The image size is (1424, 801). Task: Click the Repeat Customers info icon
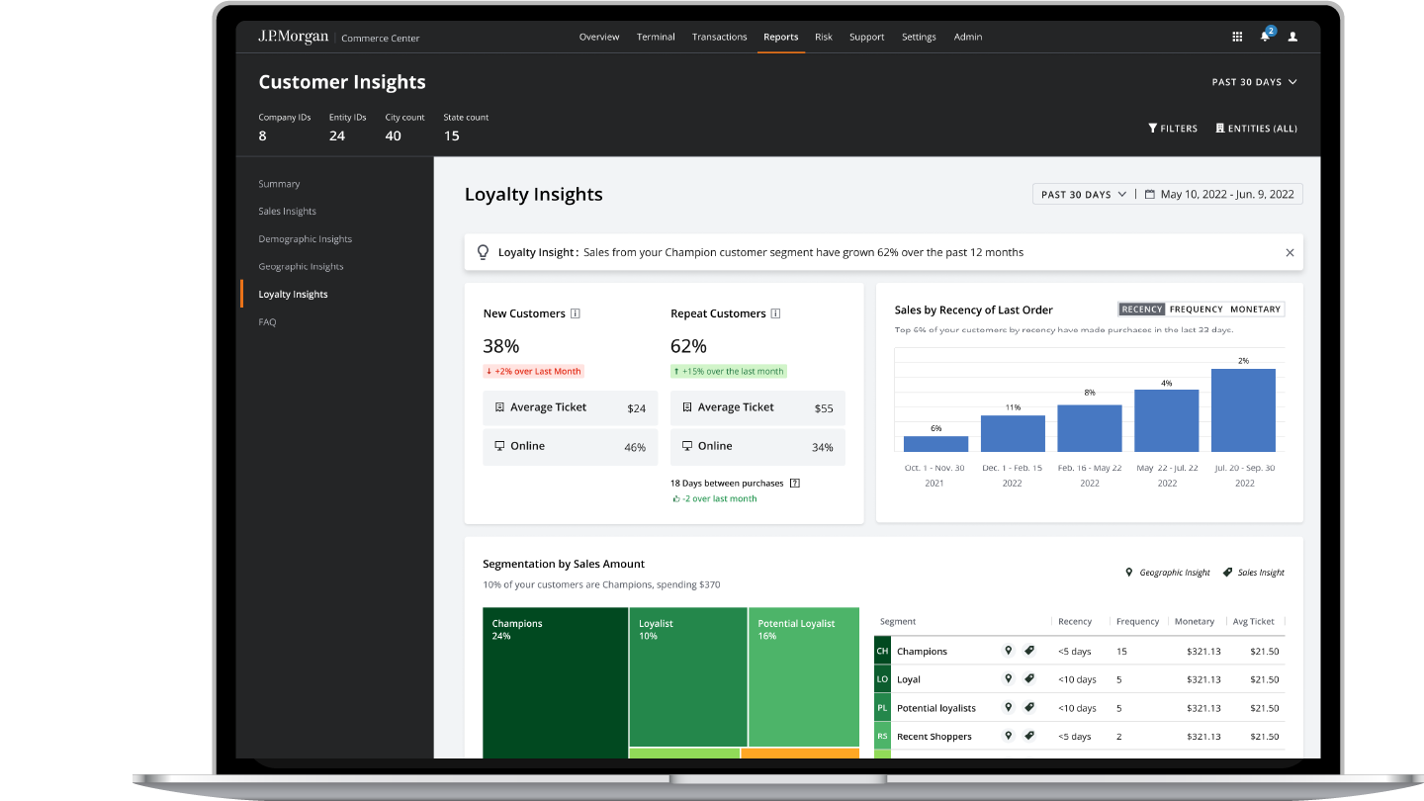pos(775,313)
